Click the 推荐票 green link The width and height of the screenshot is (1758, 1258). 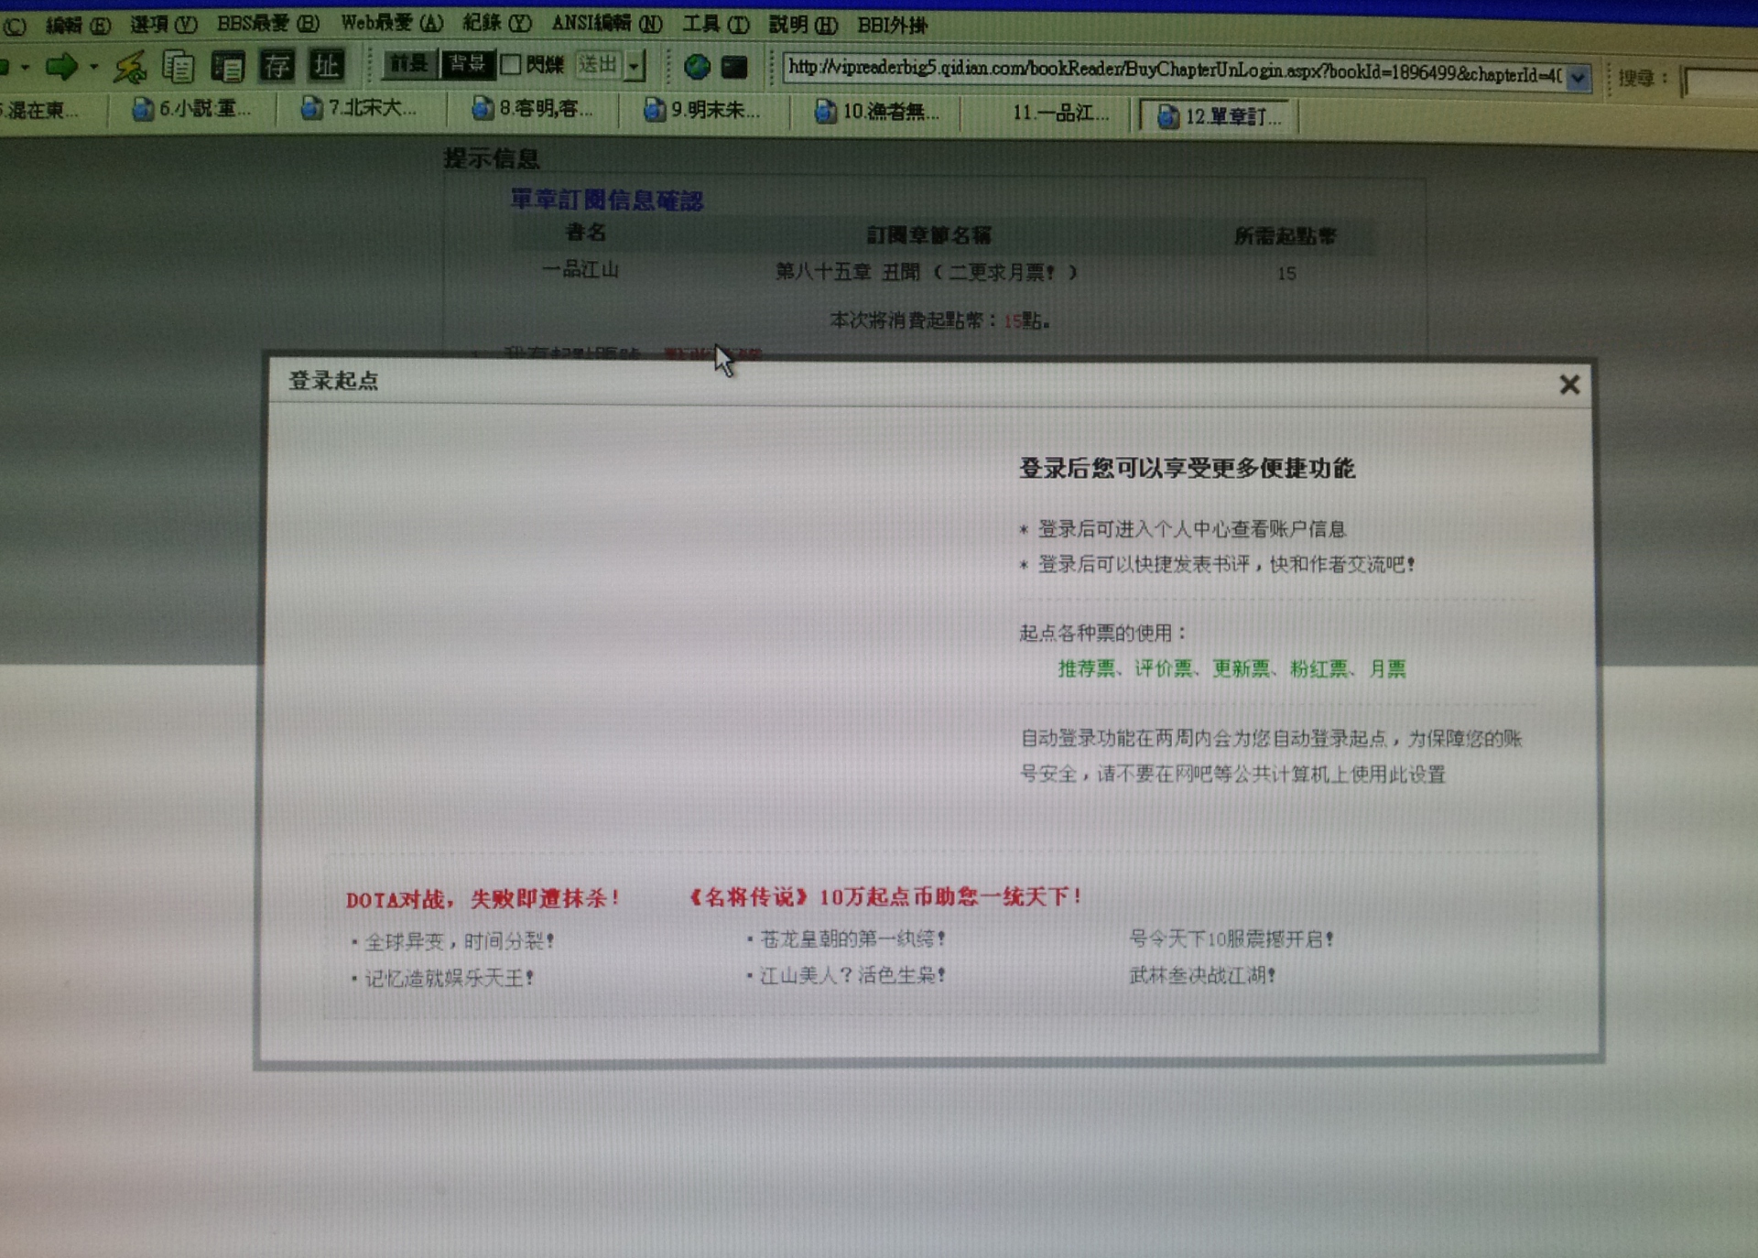[x=1087, y=668]
